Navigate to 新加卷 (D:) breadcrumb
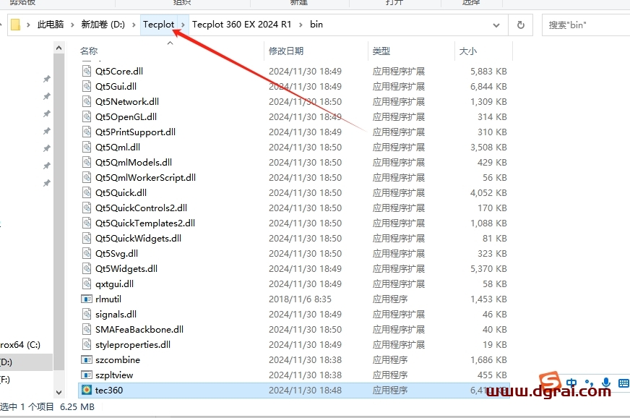The height and width of the screenshot is (418, 630). tap(103, 25)
